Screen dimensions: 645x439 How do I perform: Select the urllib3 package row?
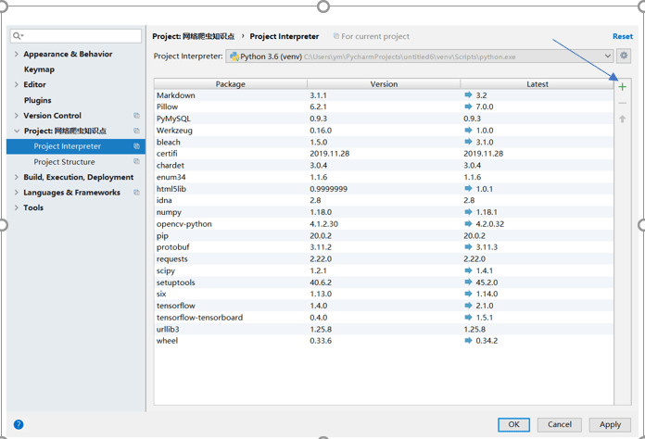point(384,329)
